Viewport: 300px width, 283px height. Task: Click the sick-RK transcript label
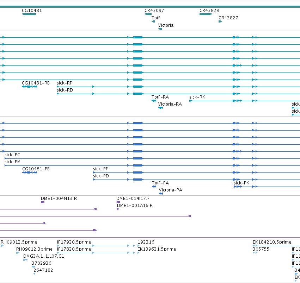pyautogui.click(x=197, y=97)
